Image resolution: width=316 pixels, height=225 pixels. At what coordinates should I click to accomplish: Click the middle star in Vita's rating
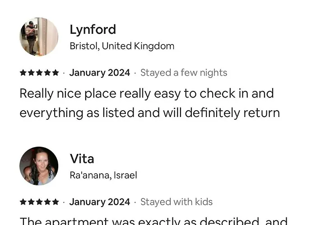pyautogui.click(x=39, y=202)
